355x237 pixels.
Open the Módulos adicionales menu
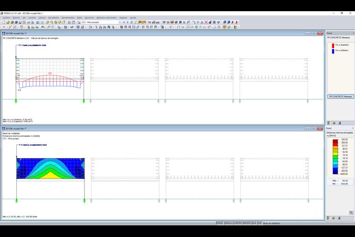coord(106,18)
